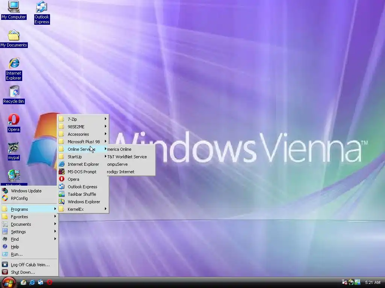This screenshot has width=385, height=288.
Task: Open My Computer desktop icon
Action: pos(14,10)
